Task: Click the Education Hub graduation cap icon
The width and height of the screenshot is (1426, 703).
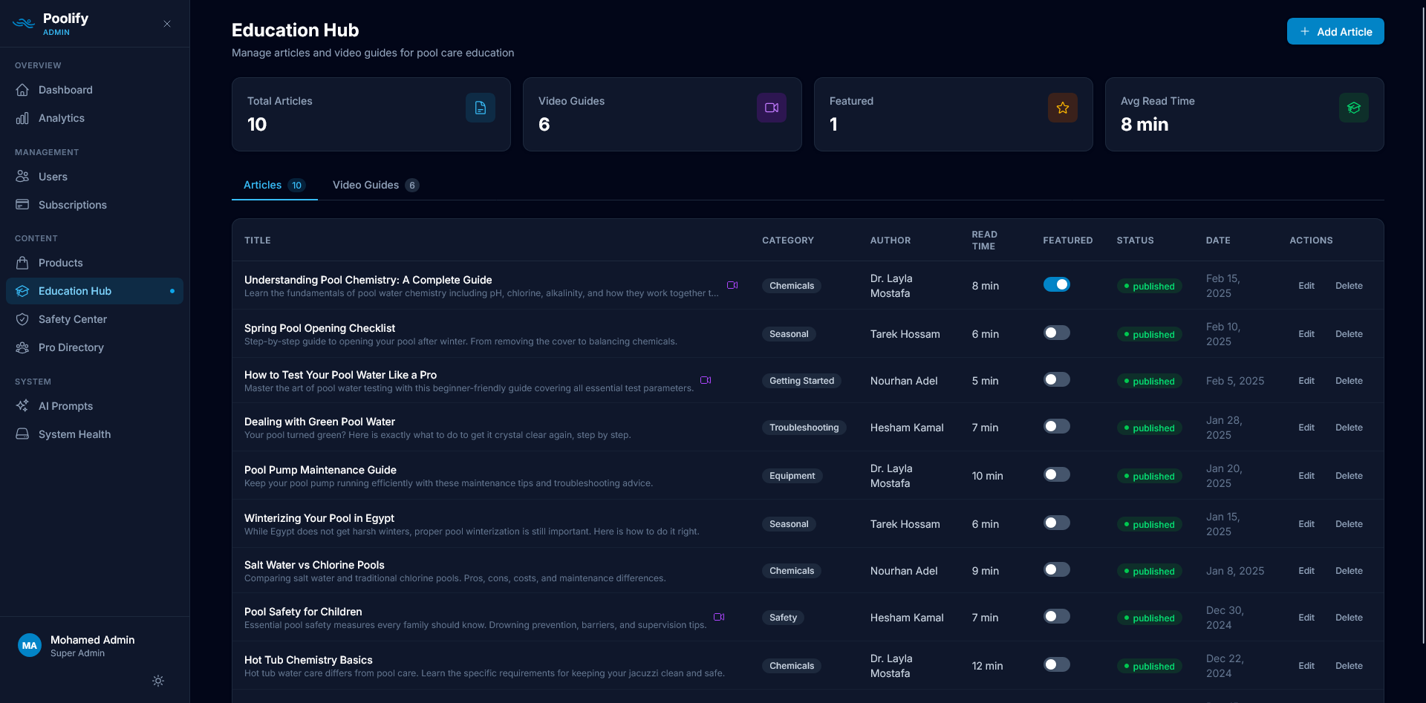Action: pos(22,291)
